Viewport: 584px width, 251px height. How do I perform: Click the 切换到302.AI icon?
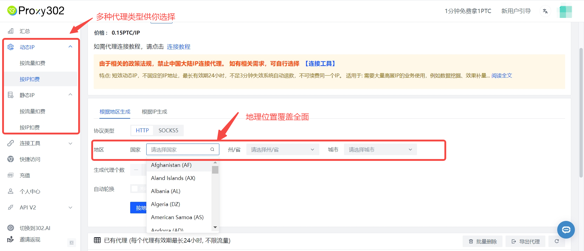[11, 228]
